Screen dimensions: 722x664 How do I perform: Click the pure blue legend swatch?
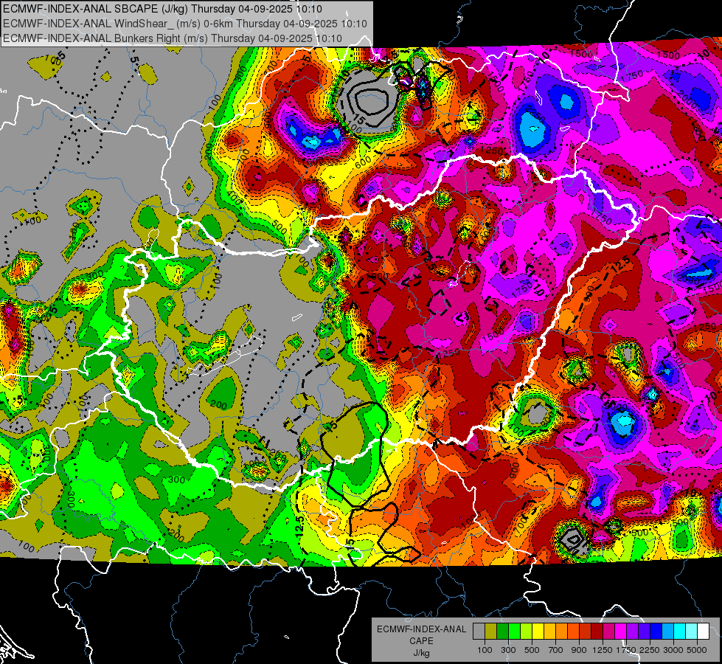(x=656, y=631)
